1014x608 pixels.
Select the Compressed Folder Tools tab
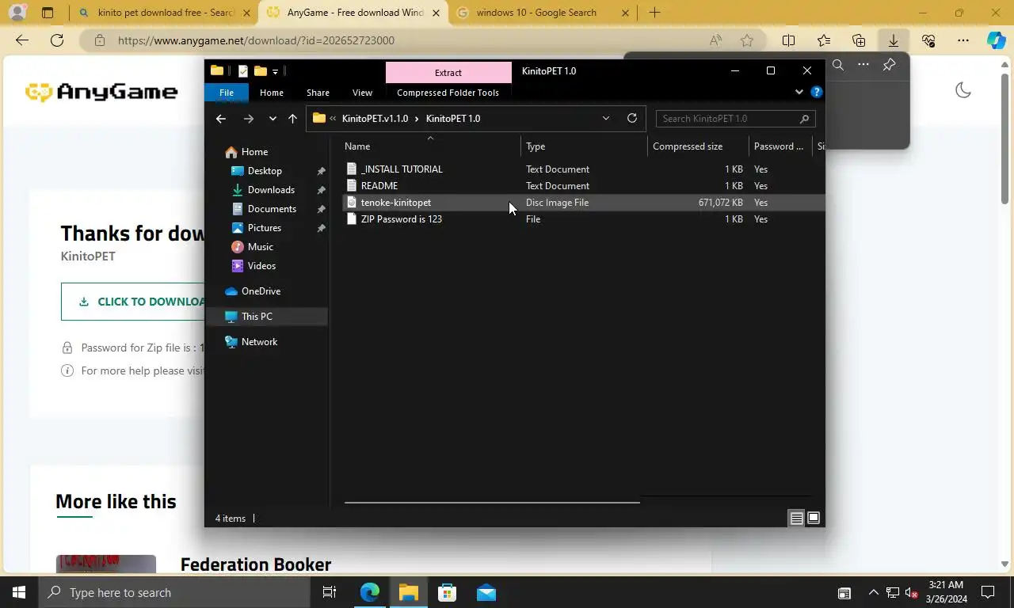pyautogui.click(x=448, y=93)
